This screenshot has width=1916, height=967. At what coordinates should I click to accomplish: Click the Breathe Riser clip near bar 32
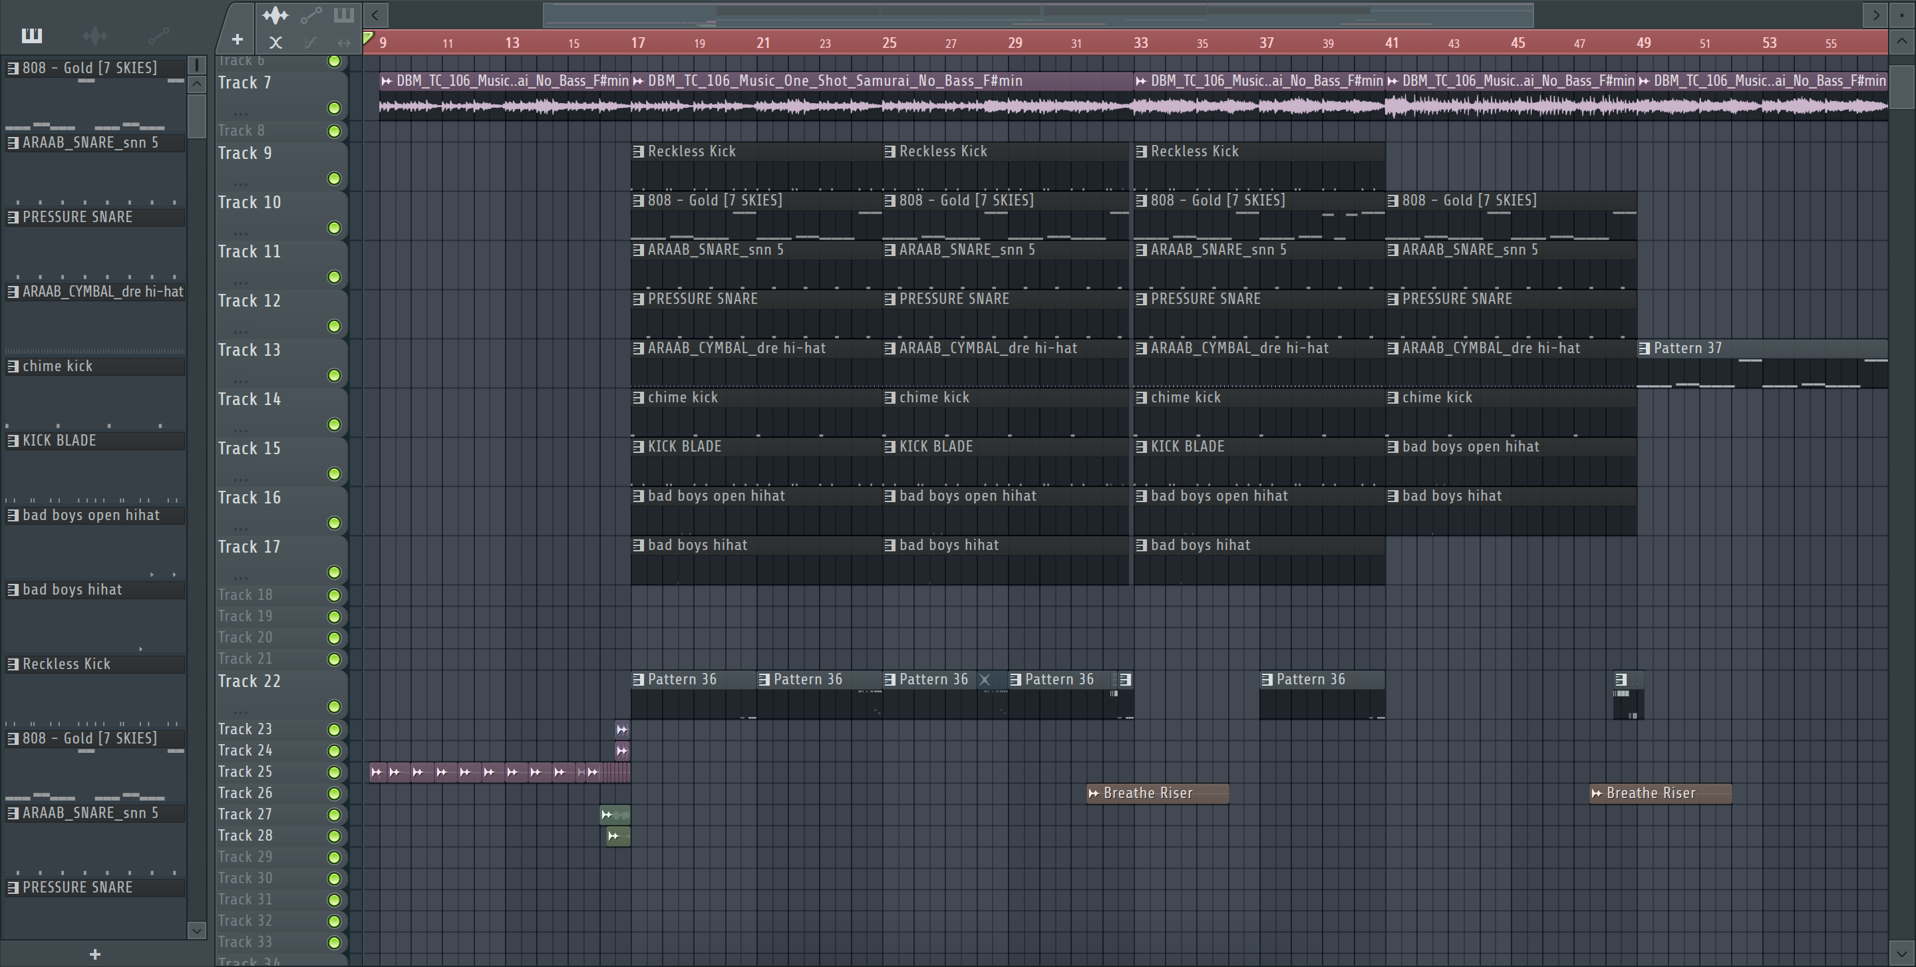[1158, 793]
